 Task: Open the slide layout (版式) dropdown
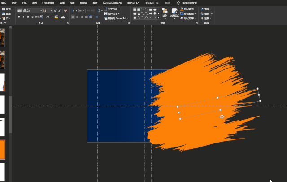point(7,9)
